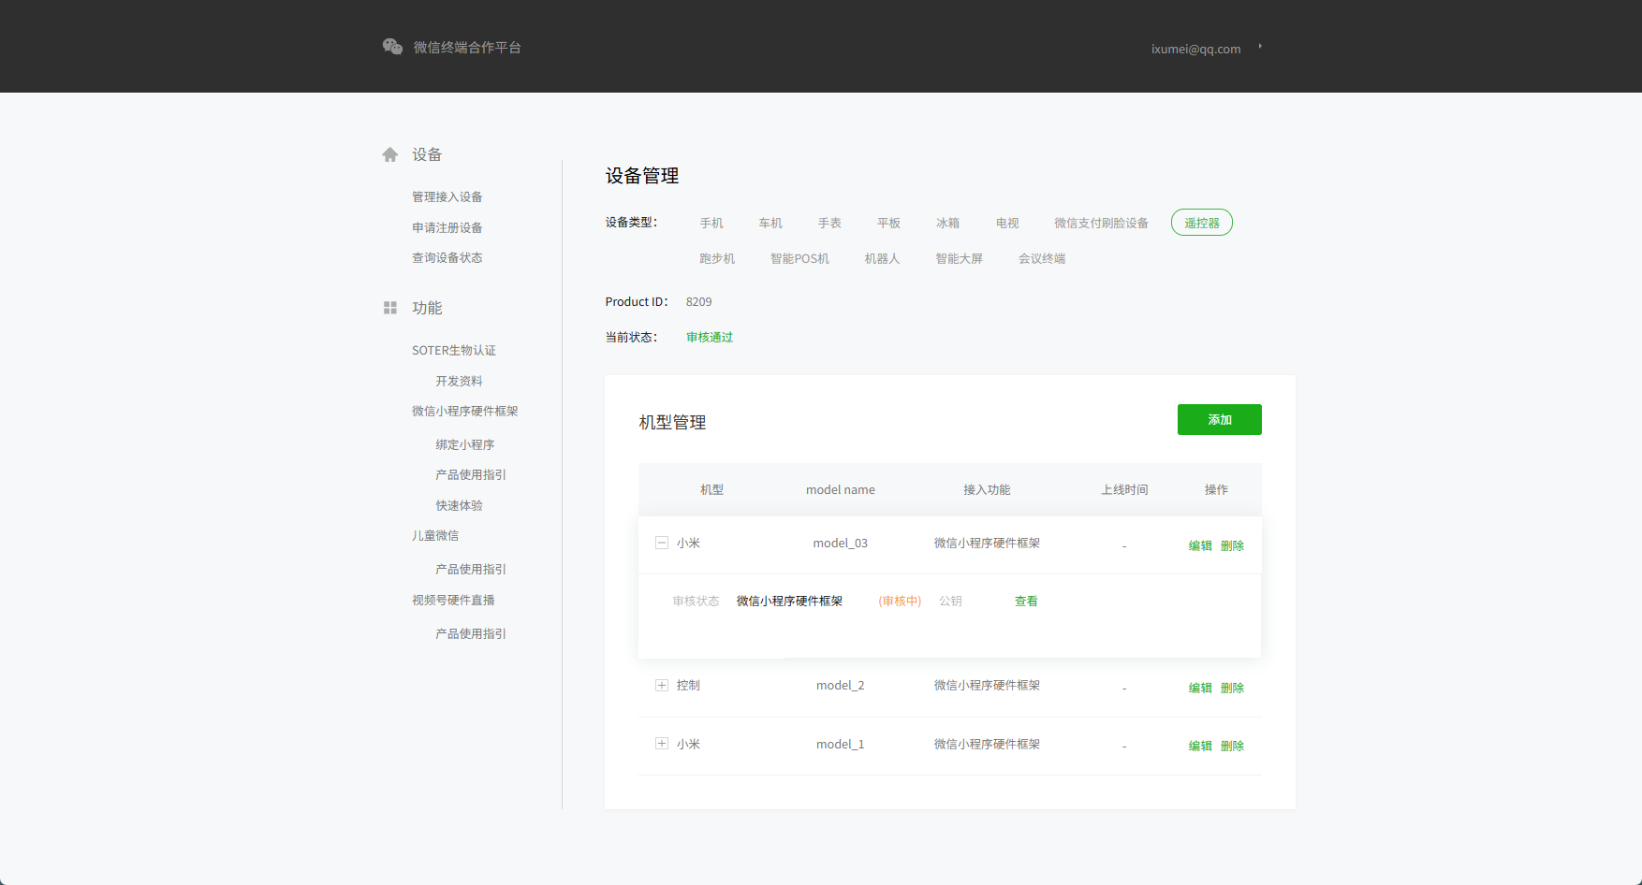Choose the 智能POS机 device type
The height and width of the screenshot is (885, 1642).
[799, 258]
